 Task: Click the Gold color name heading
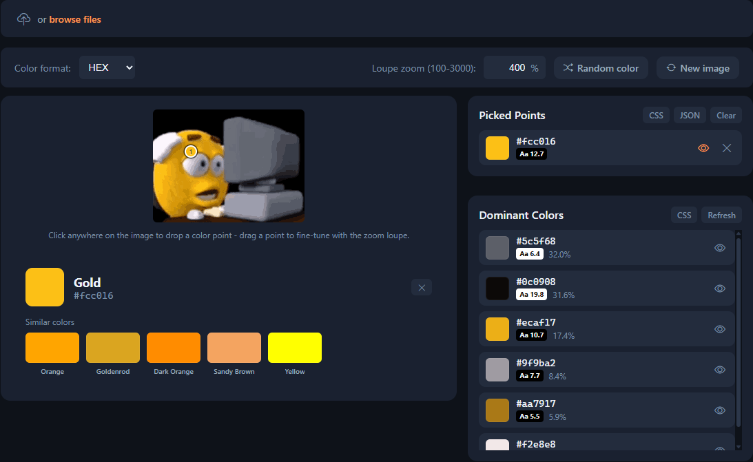[x=87, y=282]
